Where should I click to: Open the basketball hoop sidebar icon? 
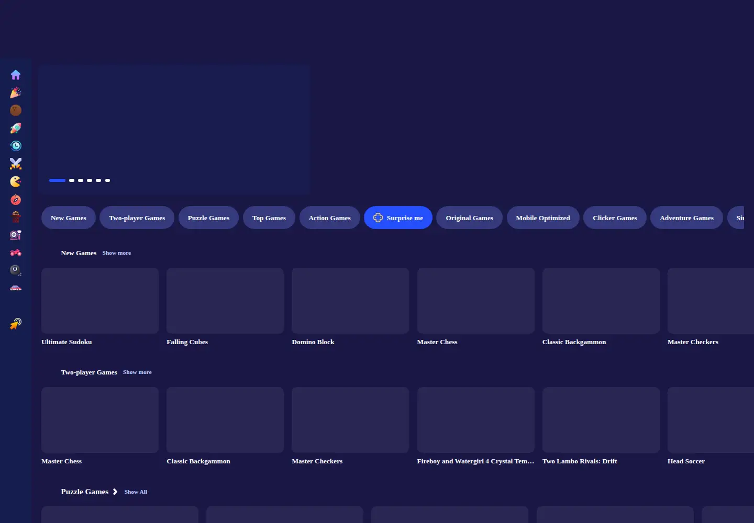point(16,217)
